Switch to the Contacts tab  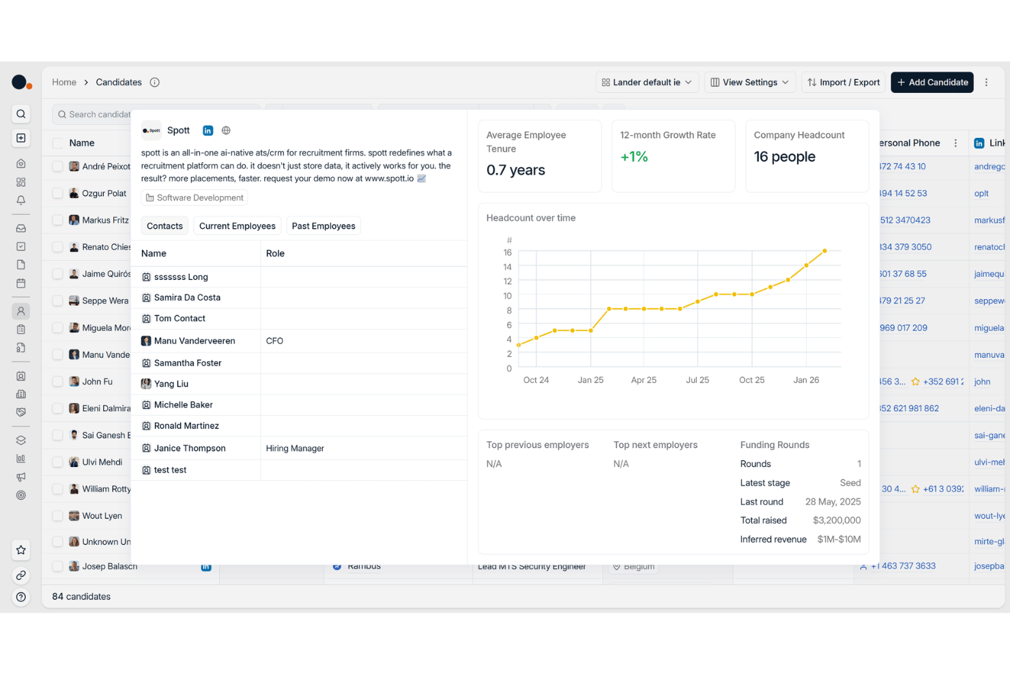tap(164, 226)
